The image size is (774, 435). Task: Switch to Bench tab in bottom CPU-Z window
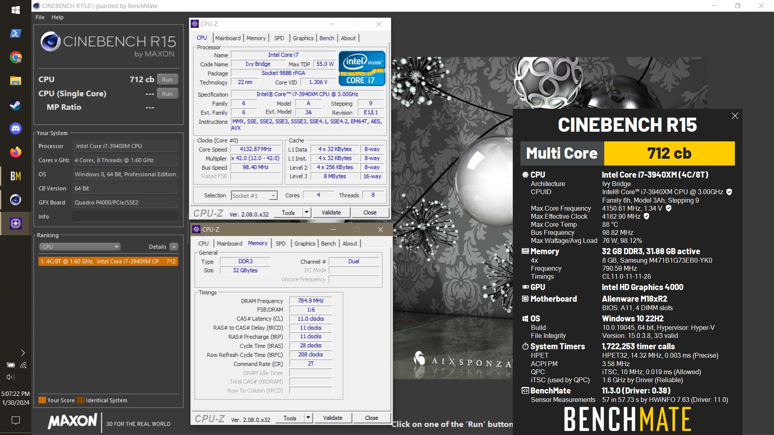[329, 243]
